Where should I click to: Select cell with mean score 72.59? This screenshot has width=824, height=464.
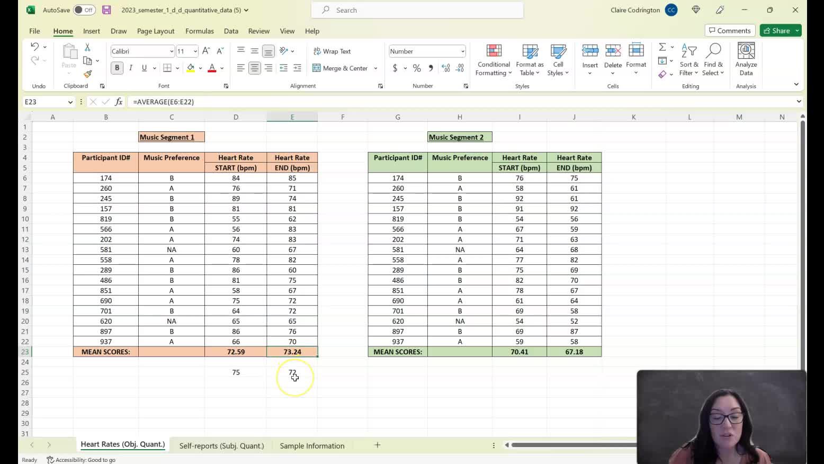[x=236, y=352]
